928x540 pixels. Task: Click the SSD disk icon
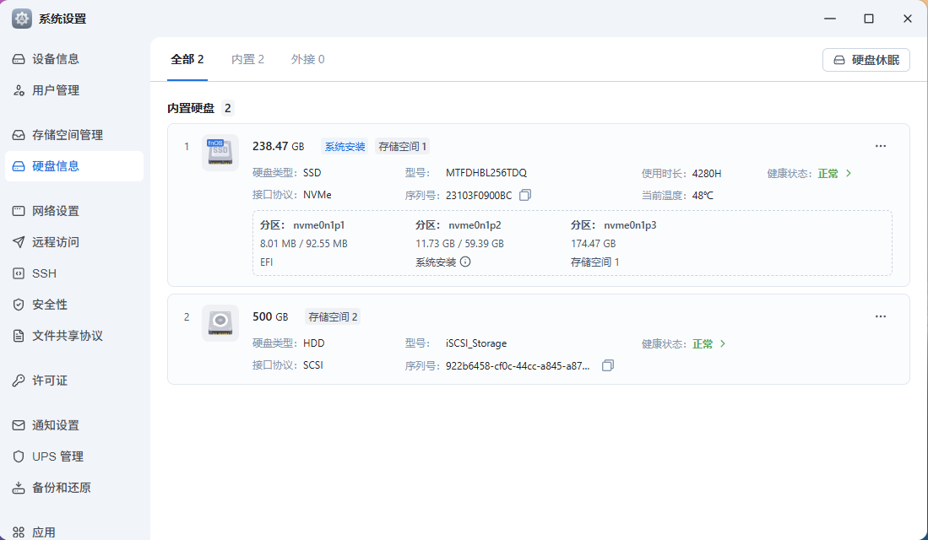click(220, 153)
